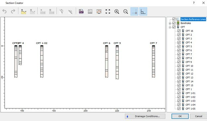Uncheck the CPT 16 checkbox
Screen dimensions: 207x121
coord(179,31)
